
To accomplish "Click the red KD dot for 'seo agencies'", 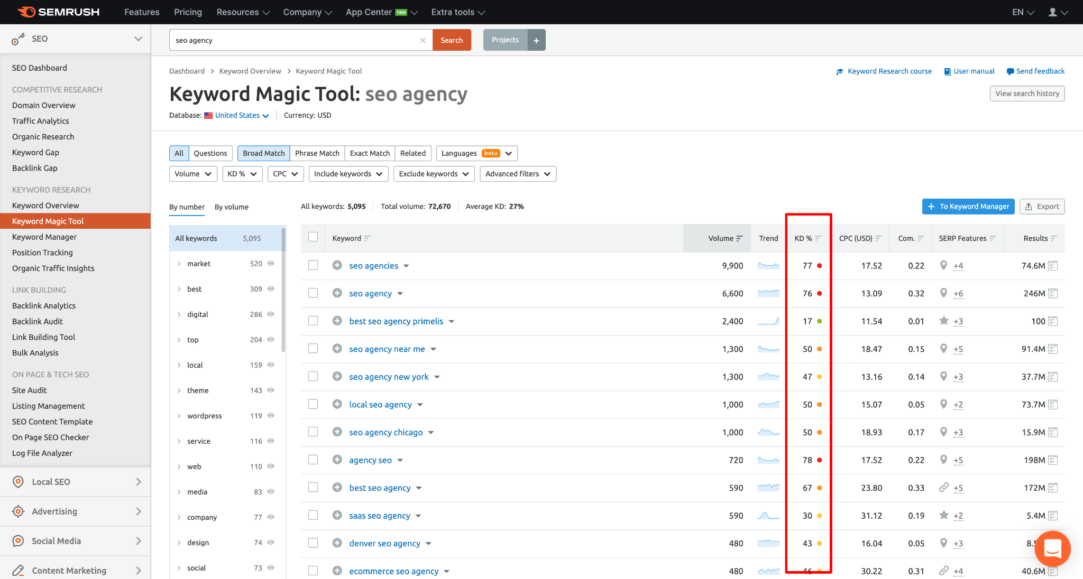I will [x=819, y=266].
